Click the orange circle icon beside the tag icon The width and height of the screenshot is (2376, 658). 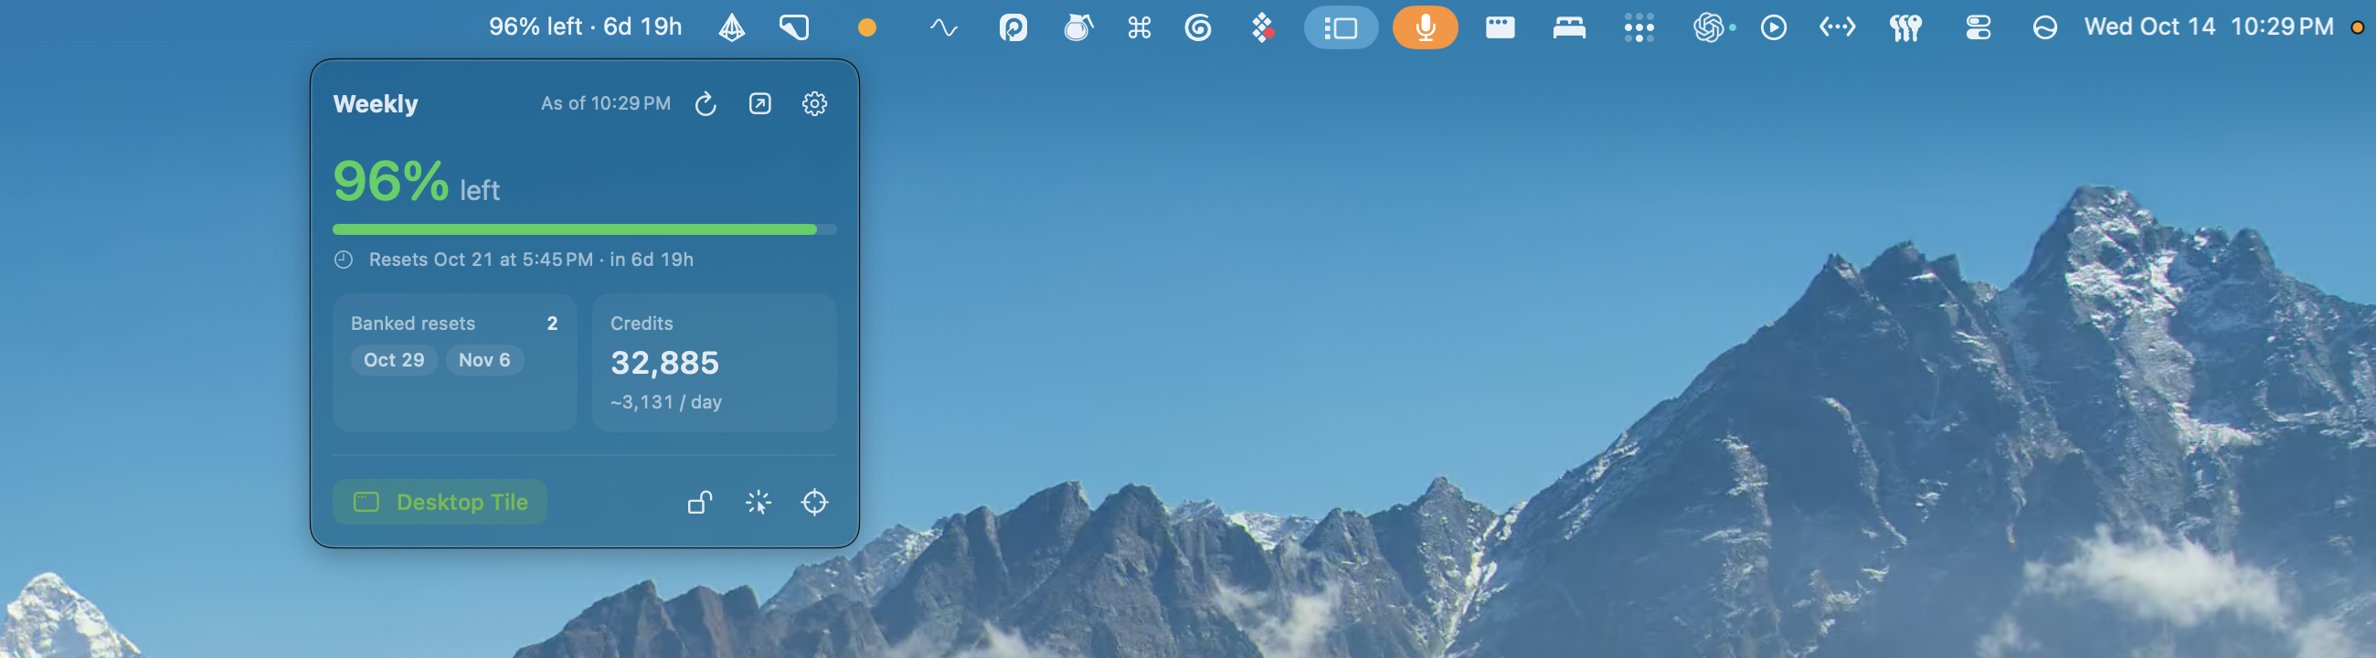click(x=866, y=27)
